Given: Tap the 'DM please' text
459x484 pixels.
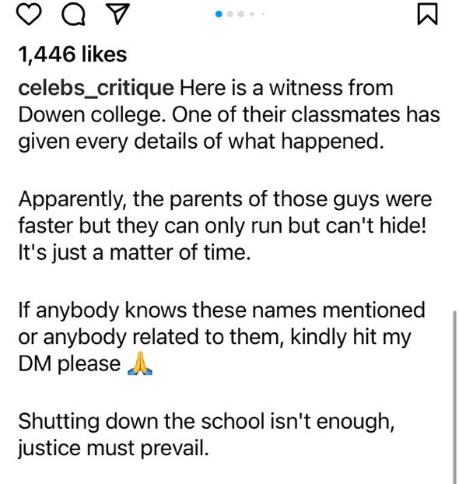Looking at the screenshot, I should 69,363.
